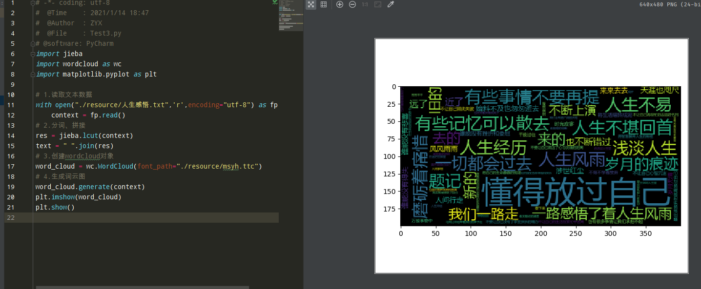This screenshot has height=289, width=701.
Task: Click 'word_cloud.generate(context)' line
Action: pyautogui.click(x=90, y=187)
